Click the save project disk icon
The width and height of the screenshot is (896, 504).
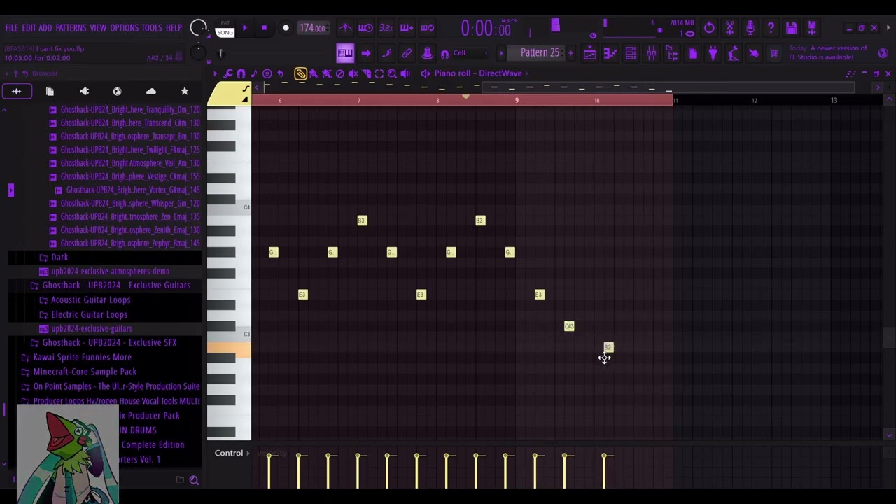click(791, 28)
